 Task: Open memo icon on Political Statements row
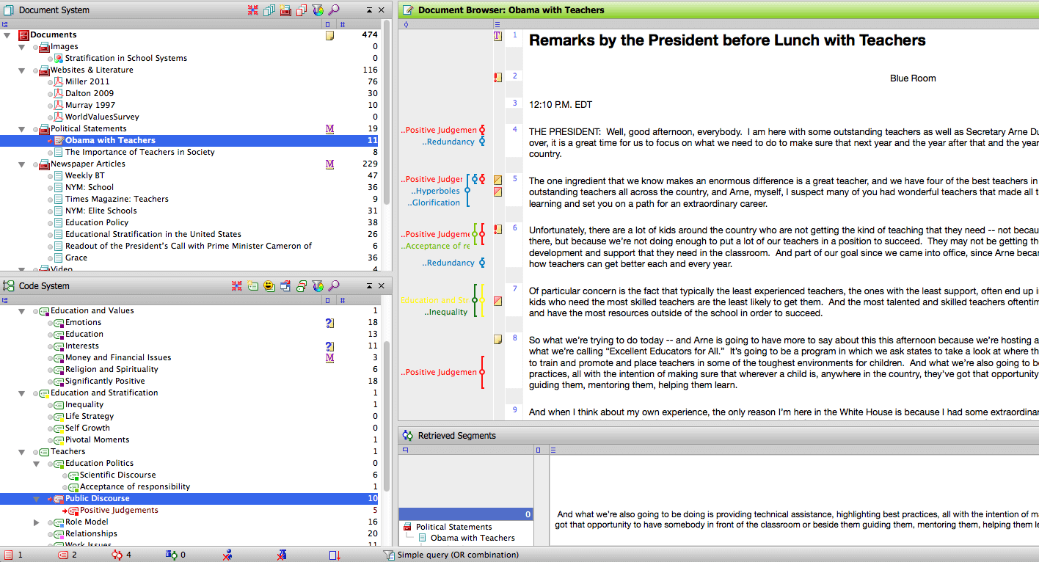[329, 128]
